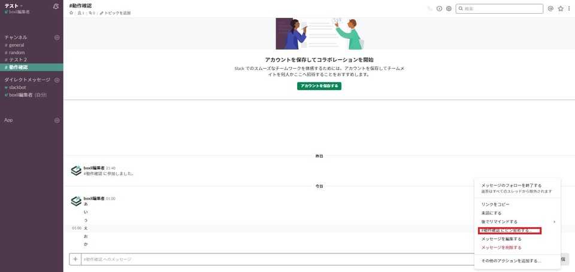Click トピックを追加 to add topic
The height and width of the screenshot is (272, 575).
coord(115,13)
